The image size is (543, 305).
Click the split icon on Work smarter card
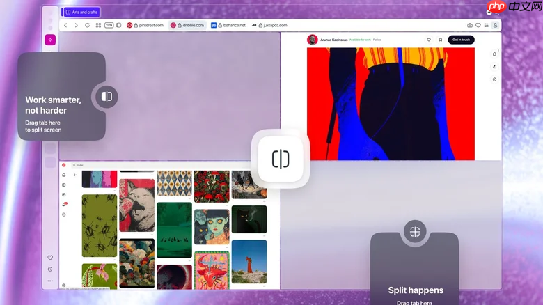pyautogui.click(x=107, y=96)
